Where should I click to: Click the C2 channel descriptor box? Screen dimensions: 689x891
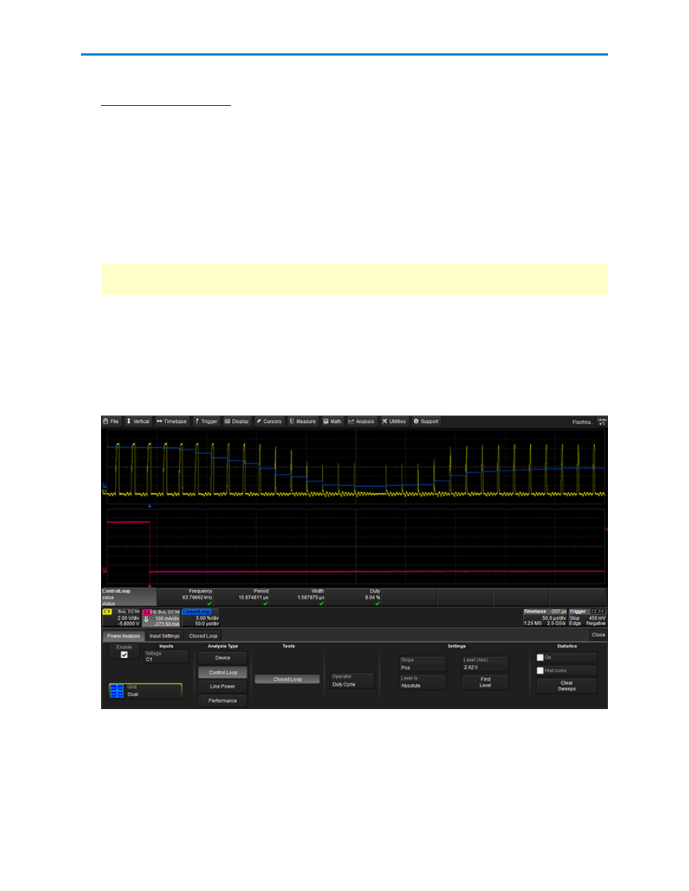[x=161, y=618]
